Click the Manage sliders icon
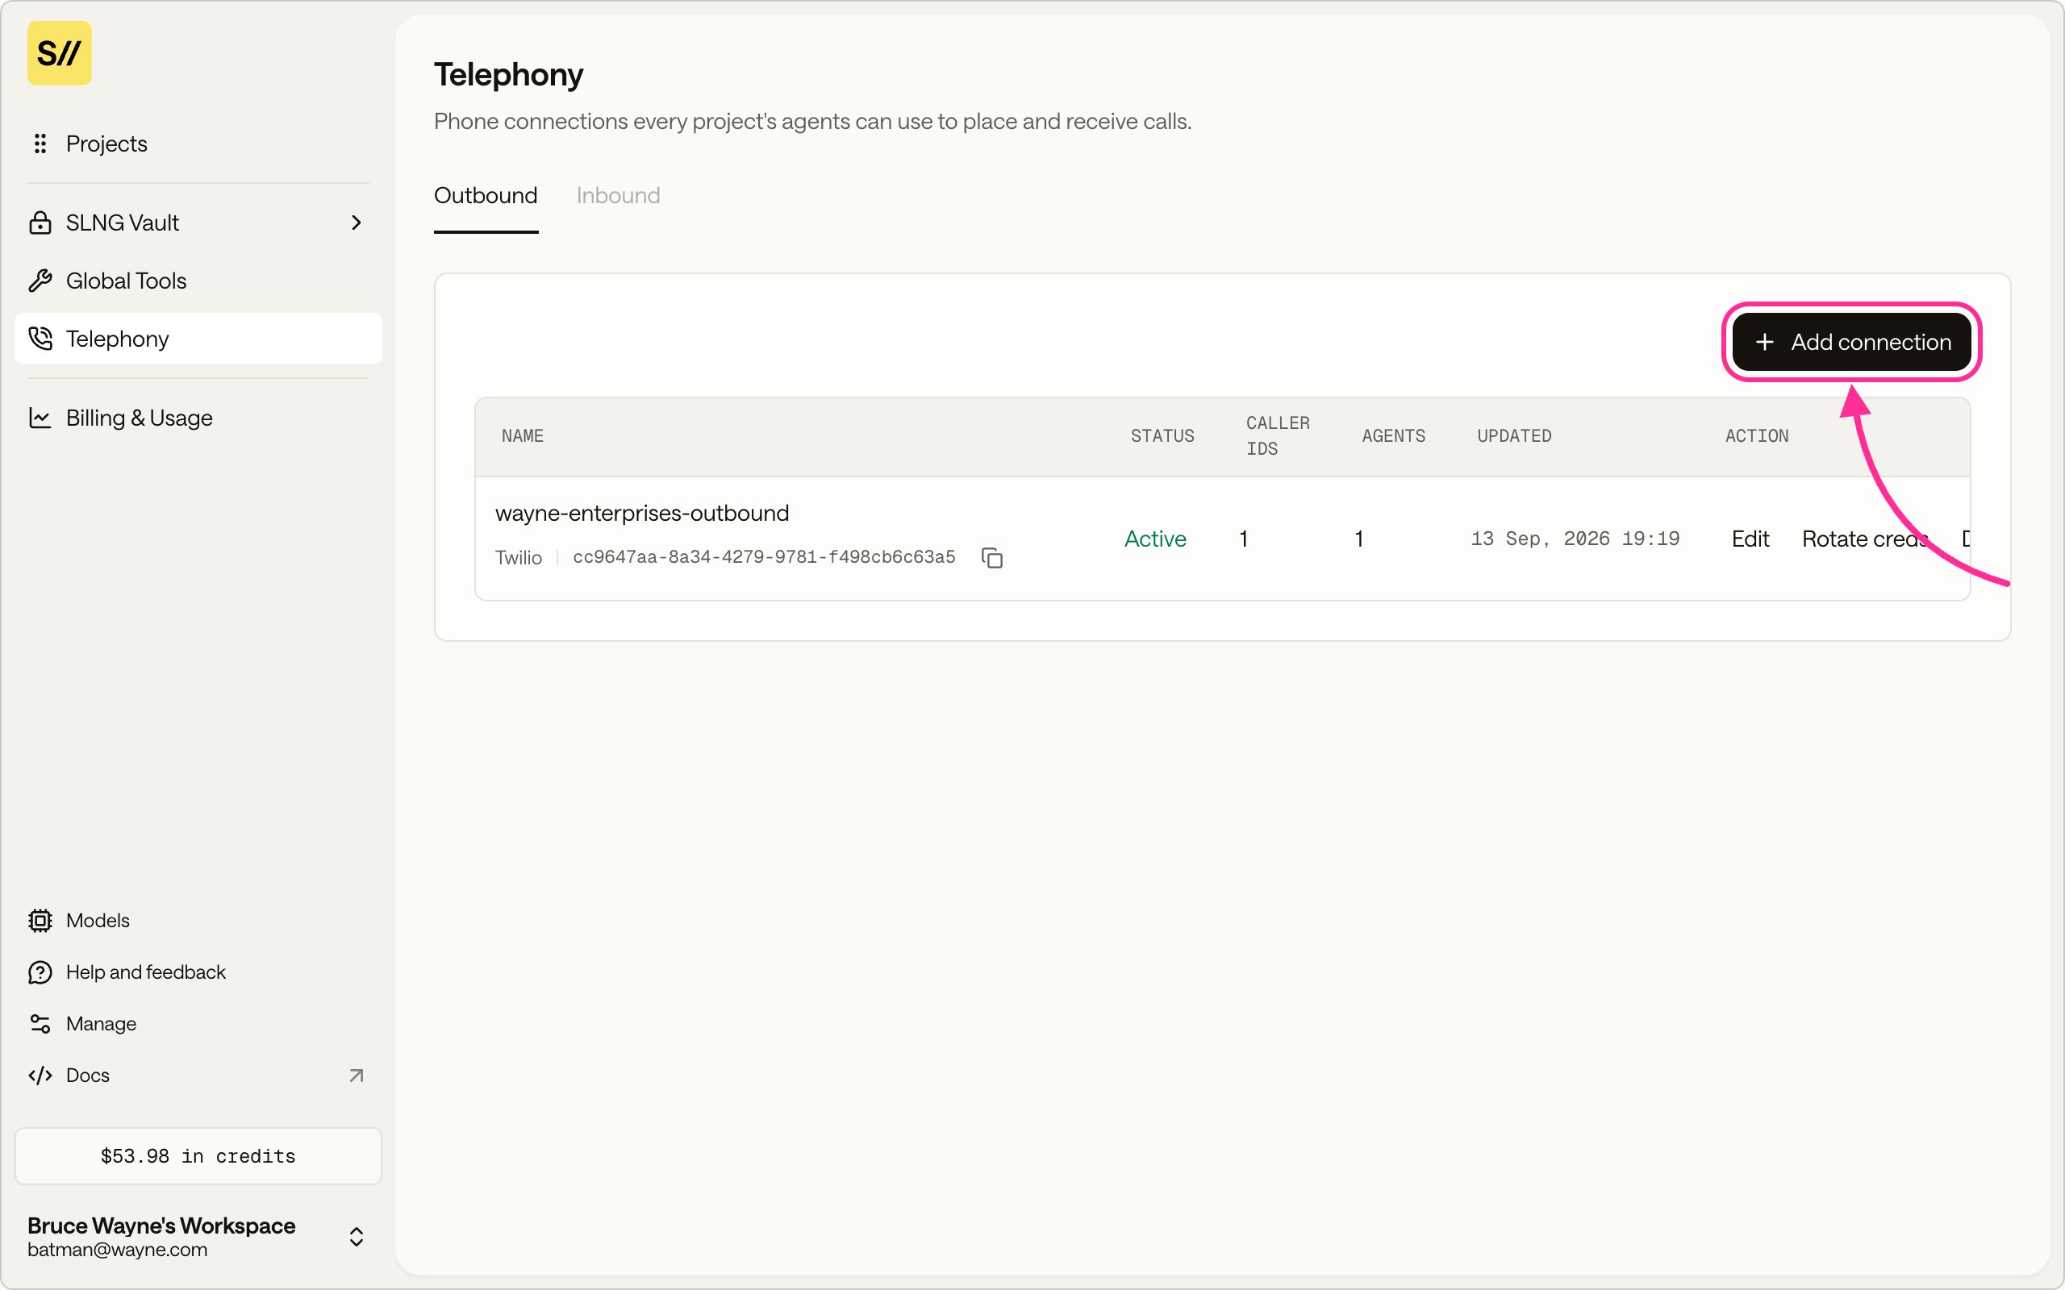2065x1290 pixels. [x=40, y=1024]
